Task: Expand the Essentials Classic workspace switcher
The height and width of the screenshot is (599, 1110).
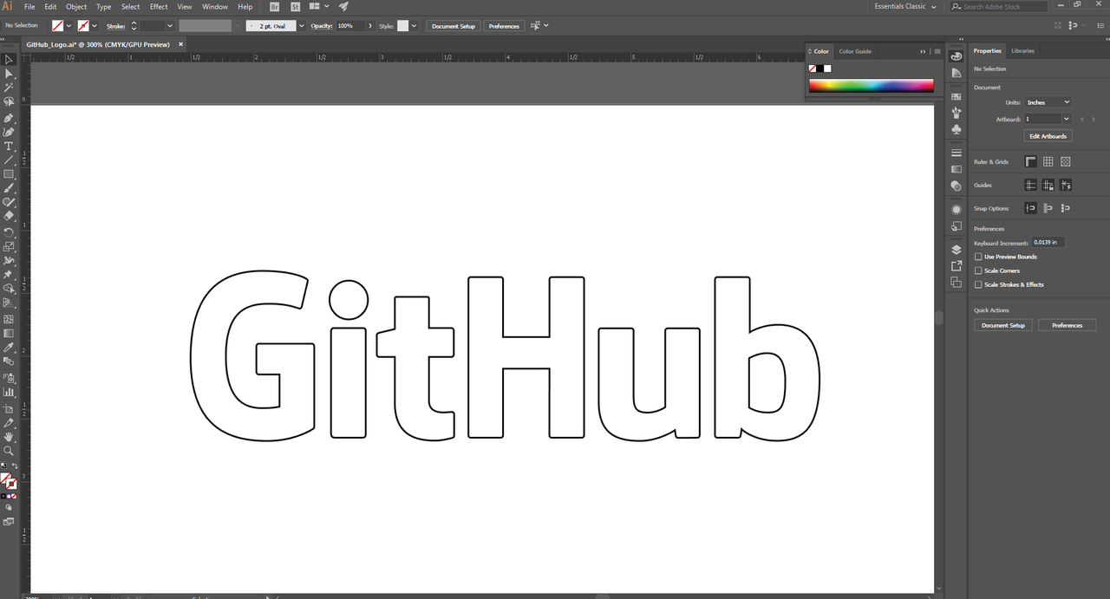Action: point(904,6)
